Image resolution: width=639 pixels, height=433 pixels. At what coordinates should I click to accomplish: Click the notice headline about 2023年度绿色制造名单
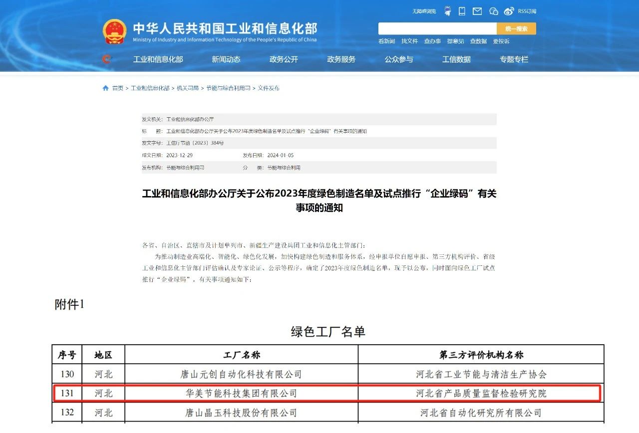pyautogui.click(x=319, y=201)
